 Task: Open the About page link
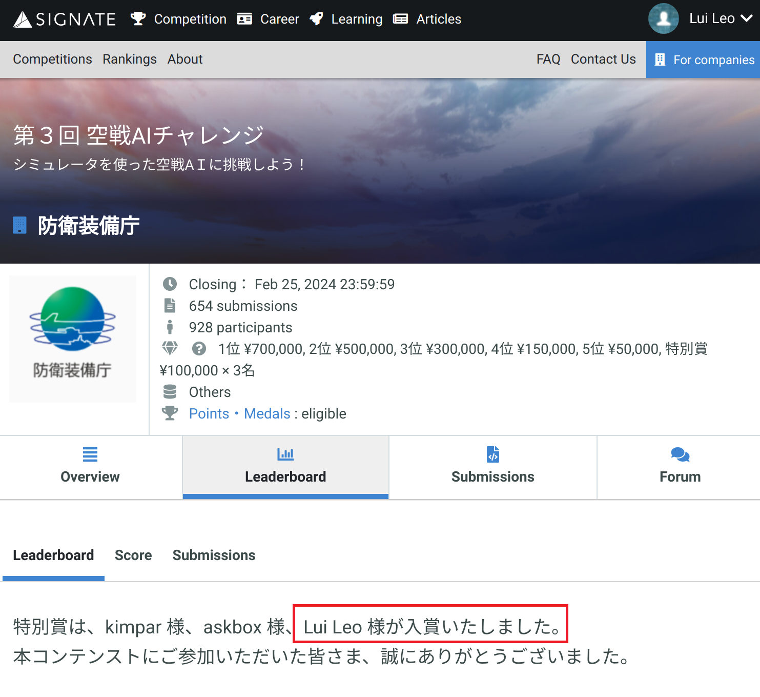tap(185, 59)
